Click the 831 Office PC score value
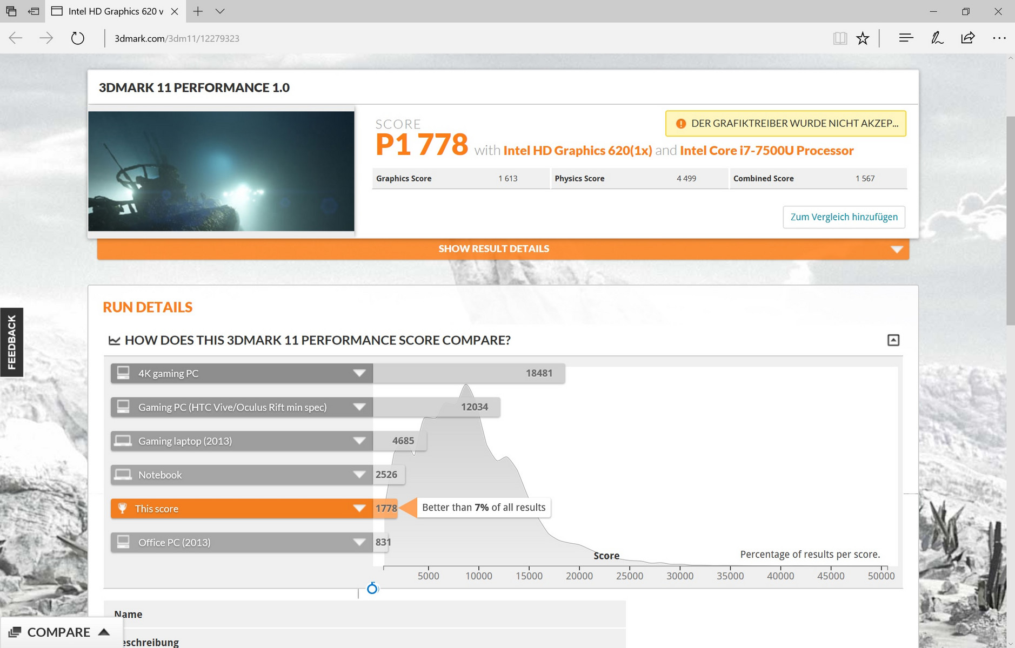This screenshot has height=648, width=1015. pyautogui.click(x=383, y=542)
